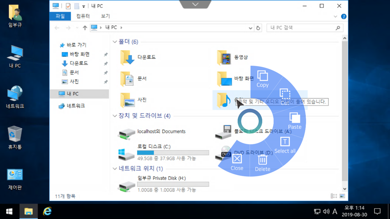Collapse the 네트워크 위치 group
390x219 pixels.
(x=115, y=169)
